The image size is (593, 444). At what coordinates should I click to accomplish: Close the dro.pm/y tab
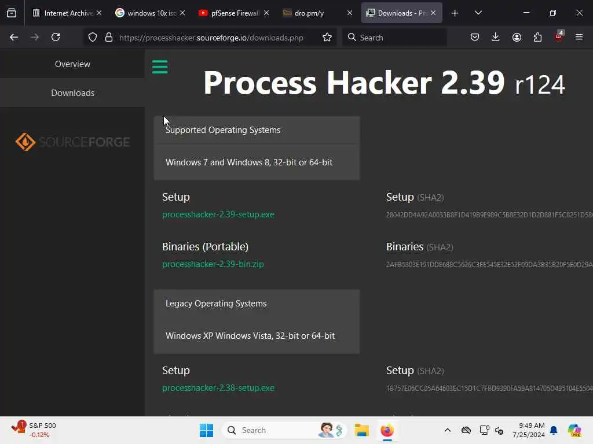point(350,13)
